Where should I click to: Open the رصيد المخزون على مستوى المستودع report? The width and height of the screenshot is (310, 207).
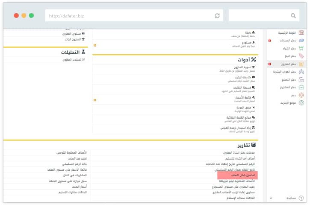(233, 187)
